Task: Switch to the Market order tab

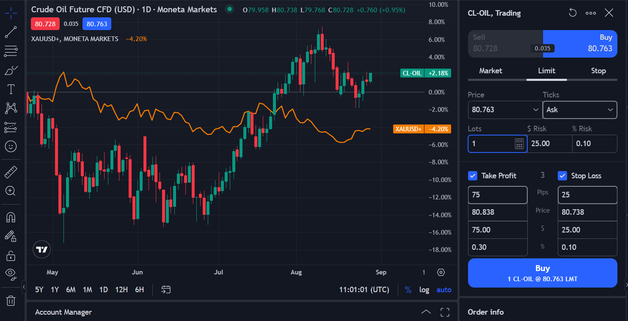Action: pos(490,71)
